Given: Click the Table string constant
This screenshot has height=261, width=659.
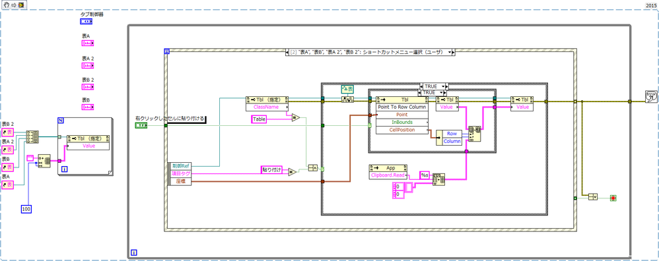Looking at the screenshot, I should point(260,119).
